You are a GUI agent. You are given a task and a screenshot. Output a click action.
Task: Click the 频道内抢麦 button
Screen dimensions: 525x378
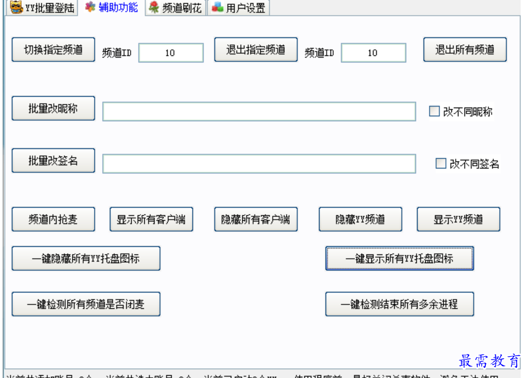click(x=53, y=219)
